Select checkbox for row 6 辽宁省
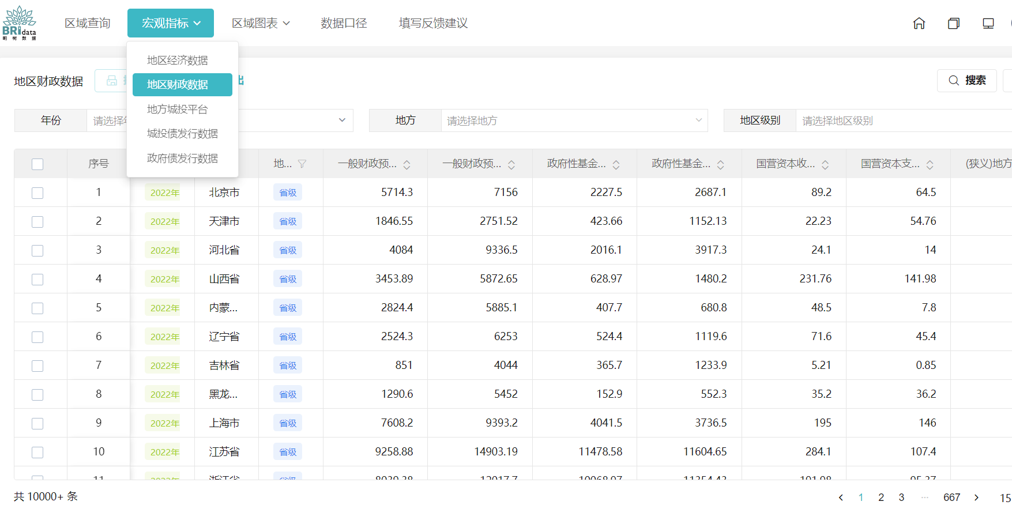 pyautogui.click(x=37, y=337)
